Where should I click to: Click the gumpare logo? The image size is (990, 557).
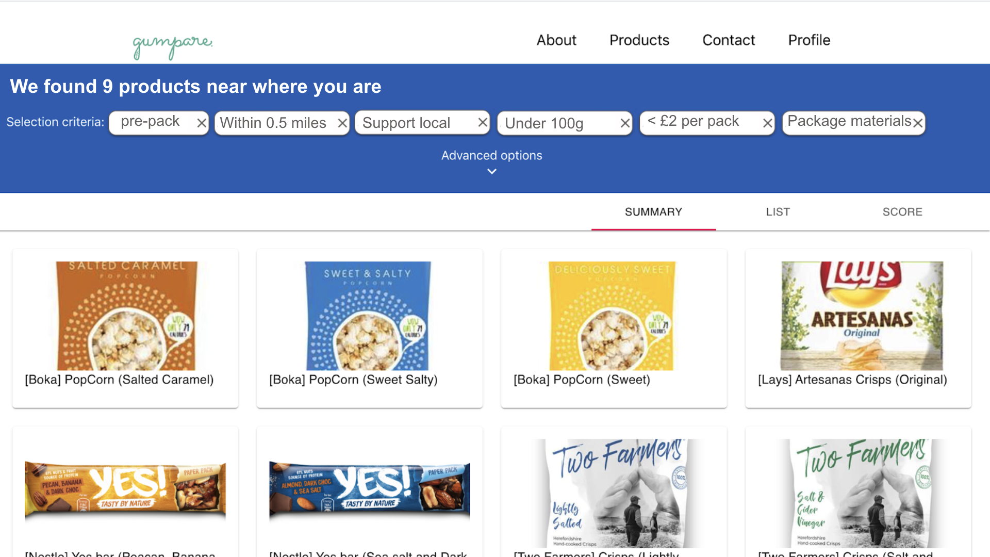click(172, 45)
